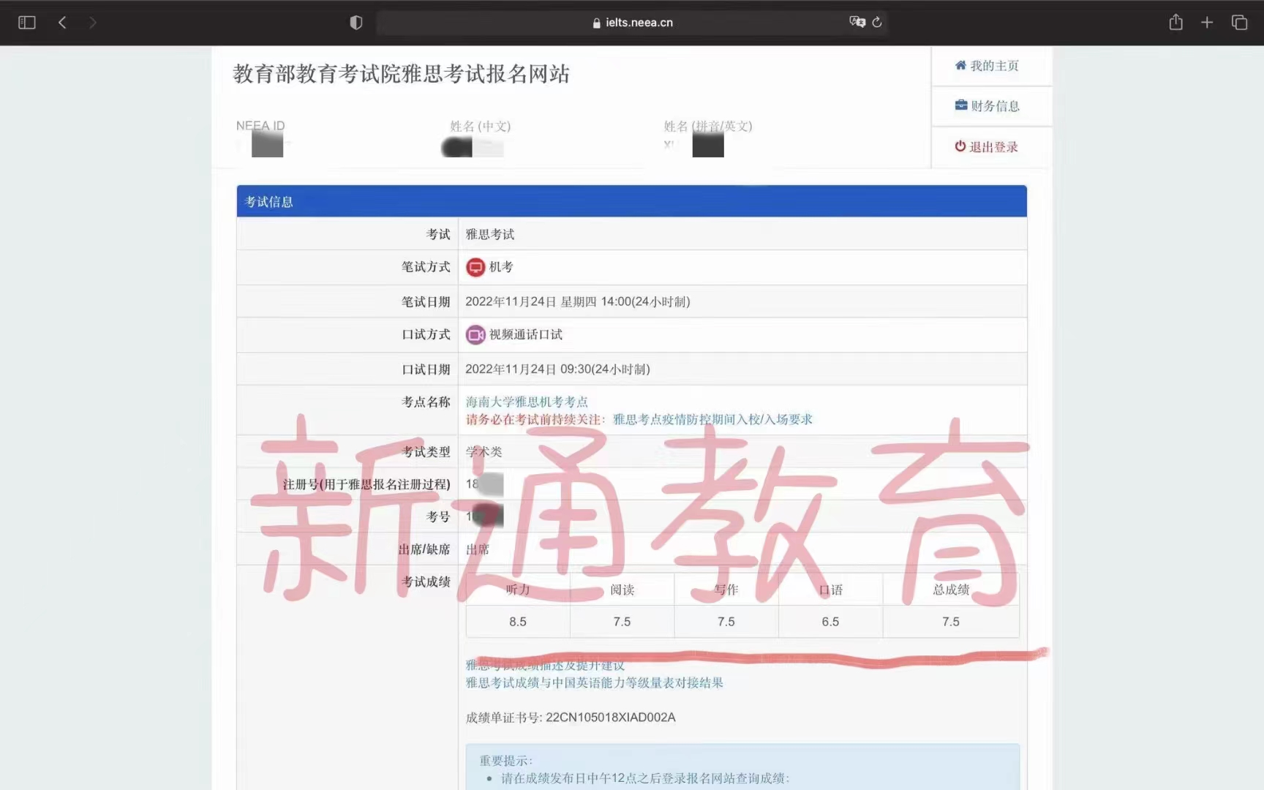Open the 海南大学雅思机考考点 link
The width and height of the screenshot is (1264, 790).
(x=527, y=402)
